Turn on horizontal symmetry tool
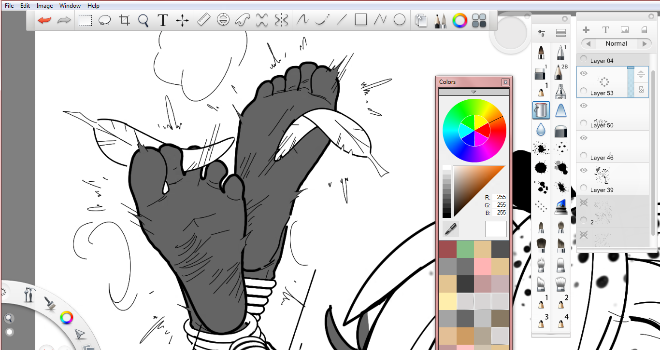This screenshot has width=660, height=350. coord(261,20)
